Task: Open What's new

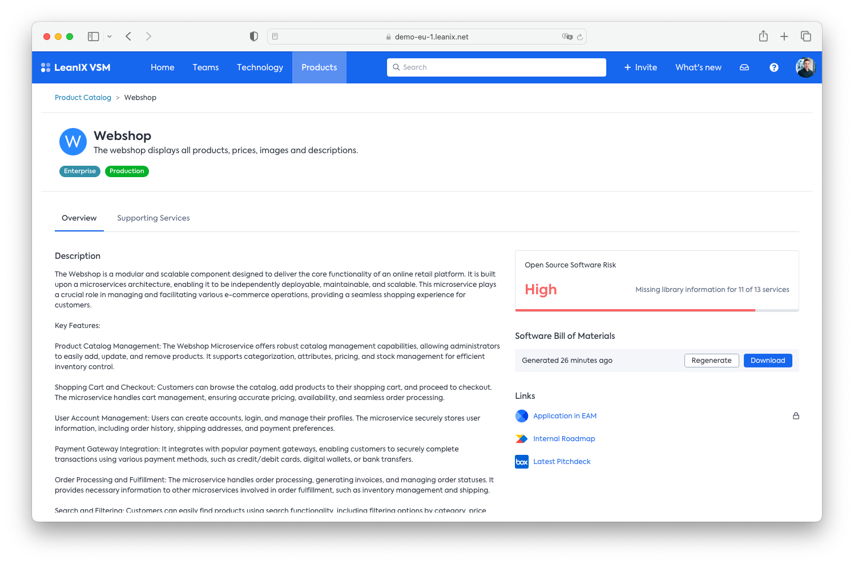Action: pos(698,67)
